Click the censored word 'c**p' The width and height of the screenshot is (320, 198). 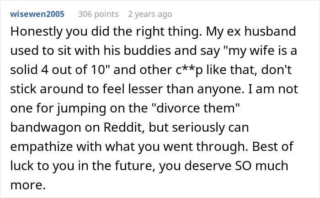189,70
